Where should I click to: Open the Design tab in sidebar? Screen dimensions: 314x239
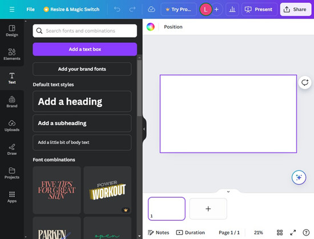[x=12, y=31]
